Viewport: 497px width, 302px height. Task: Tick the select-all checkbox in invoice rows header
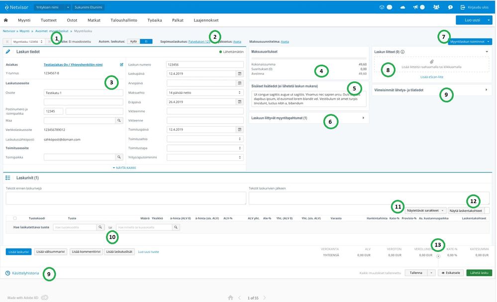[x=14, y=218]
